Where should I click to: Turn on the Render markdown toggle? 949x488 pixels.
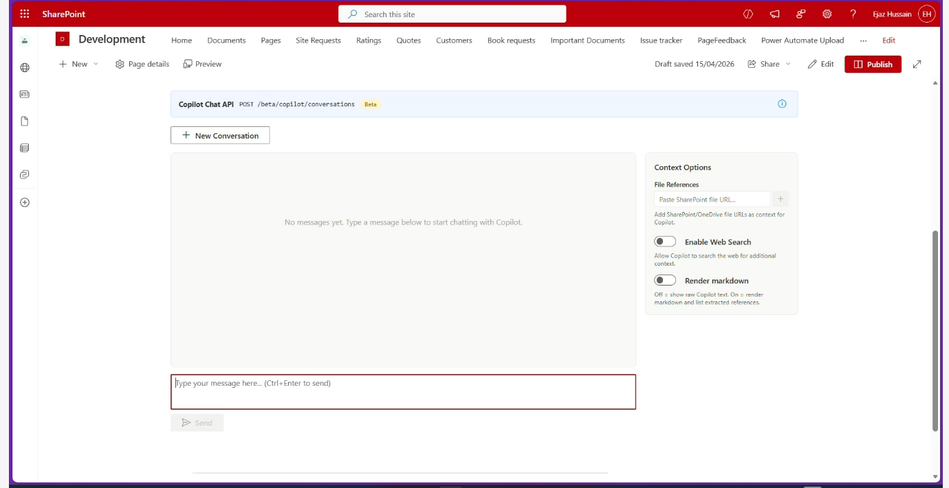pyautogui.click(x=665, y=280)
